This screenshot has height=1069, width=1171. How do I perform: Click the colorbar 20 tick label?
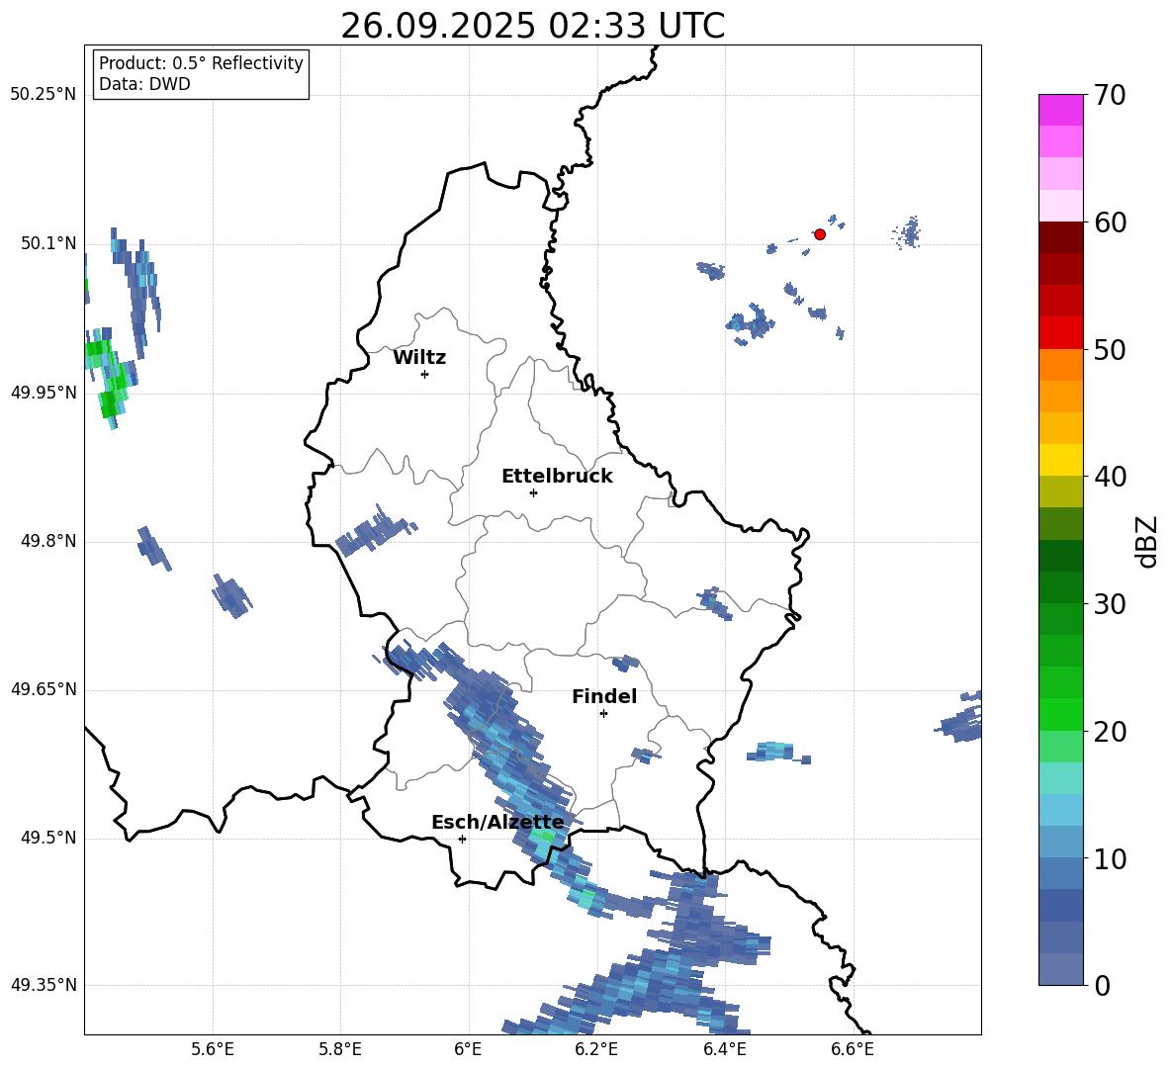1110,732
